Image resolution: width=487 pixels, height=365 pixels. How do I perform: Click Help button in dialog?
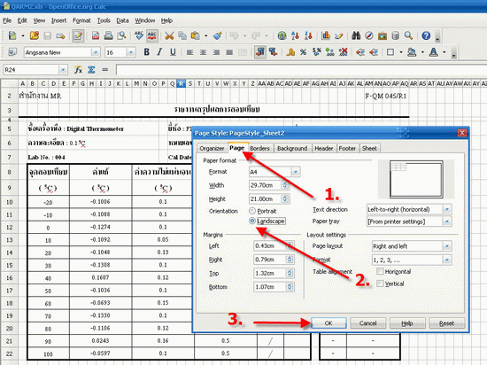click(x=407, y=323)
